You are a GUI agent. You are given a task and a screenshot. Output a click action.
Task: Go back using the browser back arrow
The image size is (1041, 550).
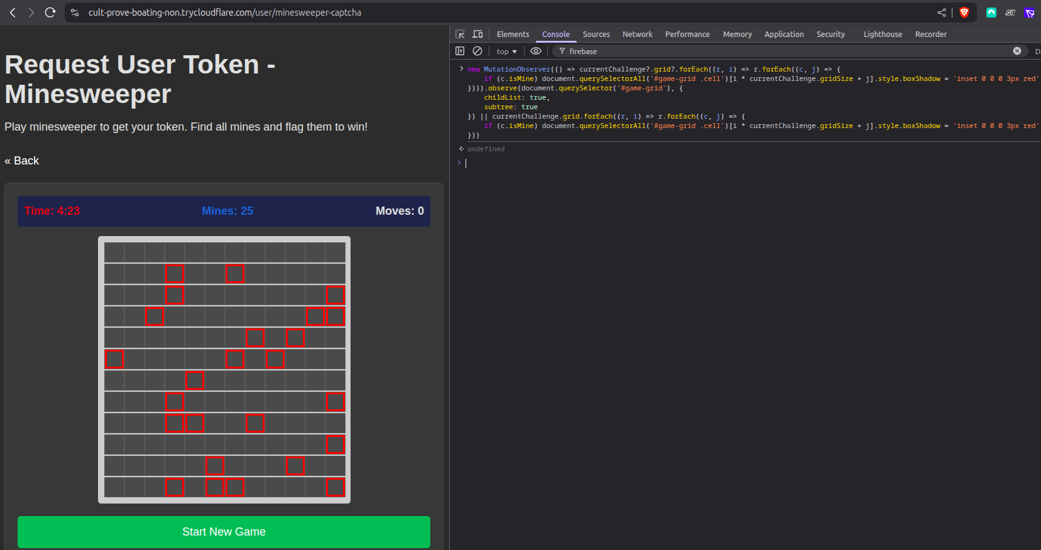[x=13, y=13]
